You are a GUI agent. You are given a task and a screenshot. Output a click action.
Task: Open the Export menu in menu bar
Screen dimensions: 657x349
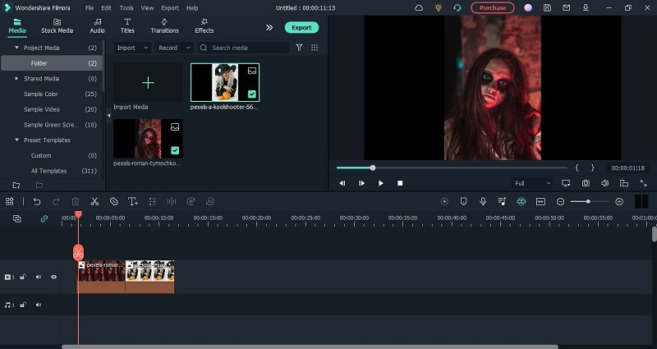pos(170,8)
